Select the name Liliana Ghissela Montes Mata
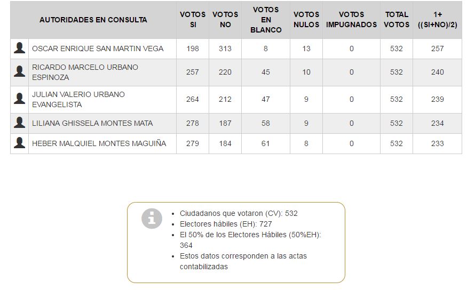The image size is (467, 290). (x=92, y=123)
